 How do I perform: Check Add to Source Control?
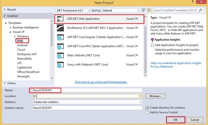pos(147,112)
